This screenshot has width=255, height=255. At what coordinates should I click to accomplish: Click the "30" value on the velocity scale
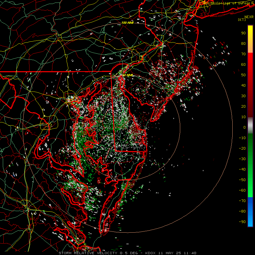coord(243,96)
